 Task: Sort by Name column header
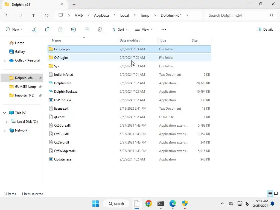click(x=83, y=40)
